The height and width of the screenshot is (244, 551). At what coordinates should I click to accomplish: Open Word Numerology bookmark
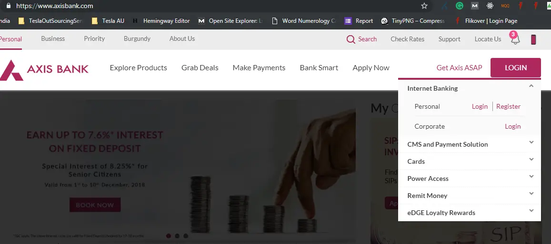(x=304, y=21)
